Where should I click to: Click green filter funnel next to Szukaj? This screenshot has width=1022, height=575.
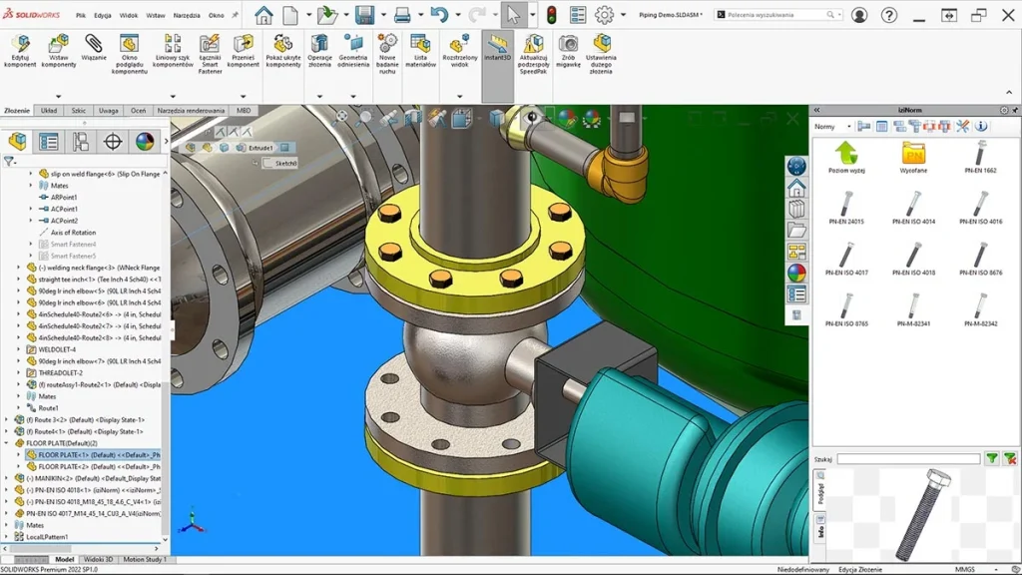[991, 459]
